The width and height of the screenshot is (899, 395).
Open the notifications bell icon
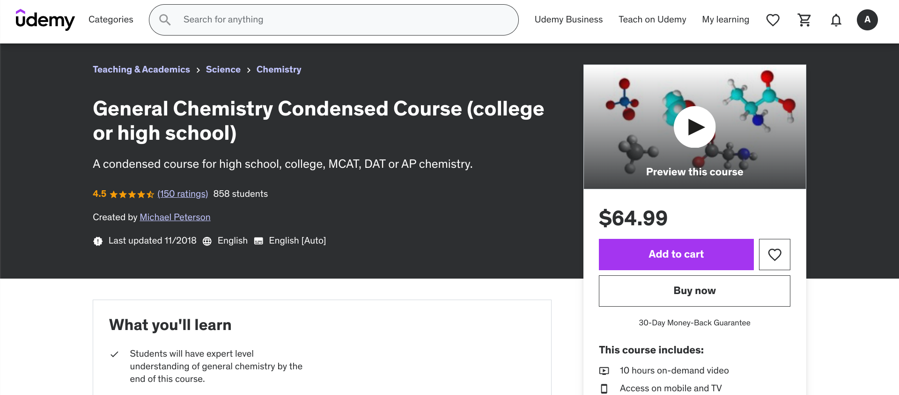(x=836, y=20)
